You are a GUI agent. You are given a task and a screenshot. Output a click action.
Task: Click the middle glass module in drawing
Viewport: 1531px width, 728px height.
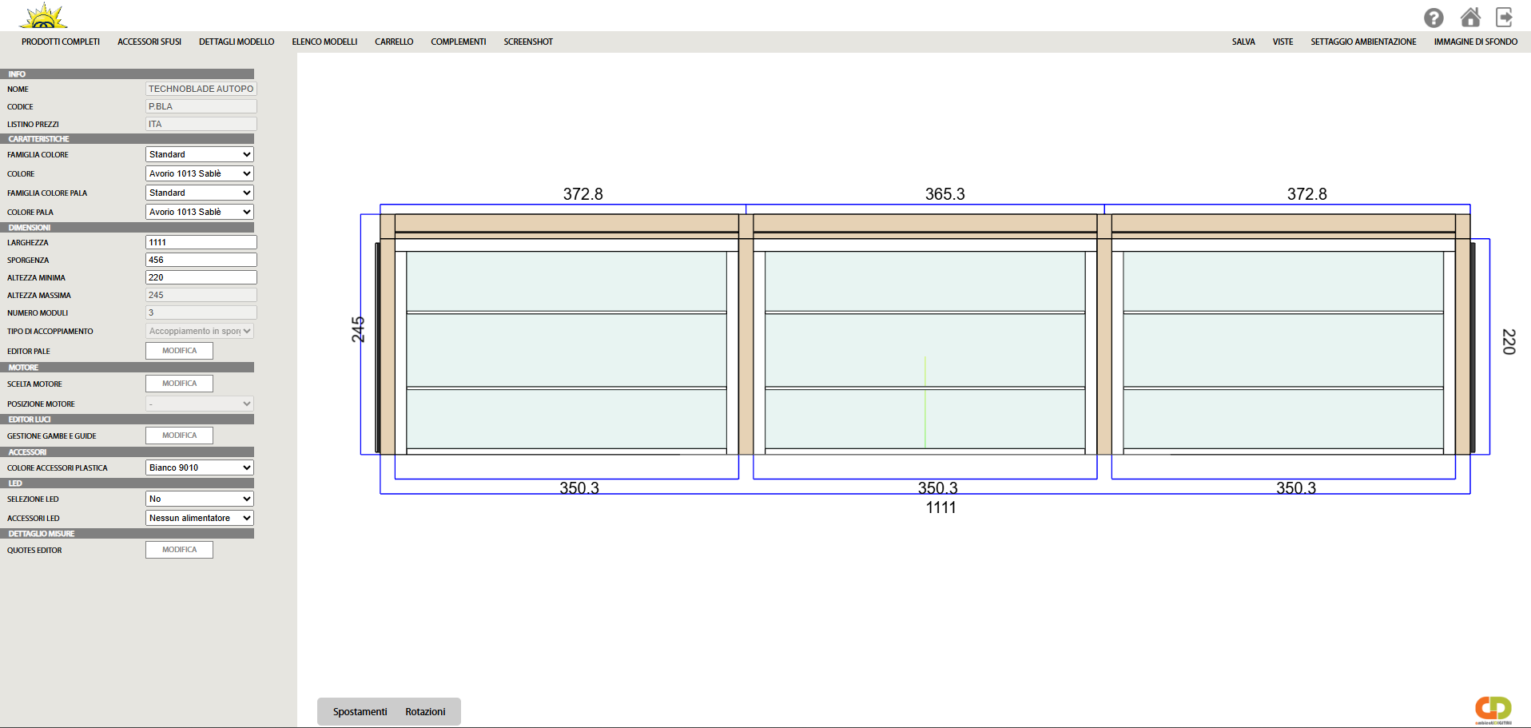(925, 350)
